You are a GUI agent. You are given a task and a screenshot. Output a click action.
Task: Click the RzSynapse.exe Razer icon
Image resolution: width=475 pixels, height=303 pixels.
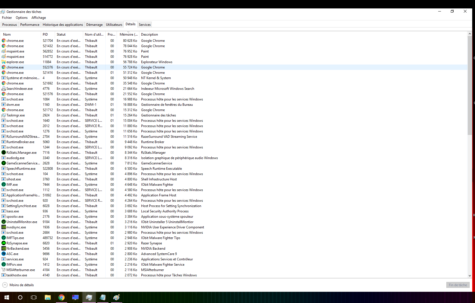click(x=4, y=243)
